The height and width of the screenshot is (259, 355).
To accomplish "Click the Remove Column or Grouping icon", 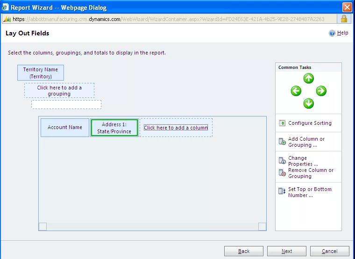I will tap(282, 173).
